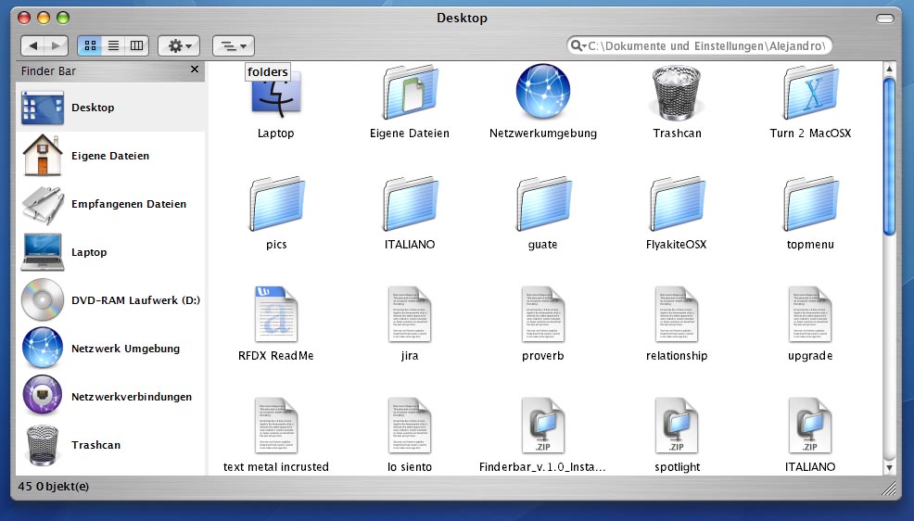Select the ITALIANO folder icon

pos(410,204)
